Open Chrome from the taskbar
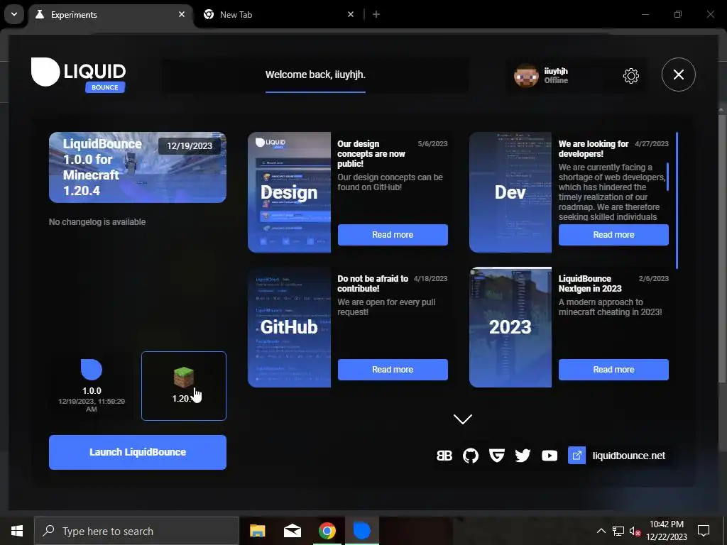 tap(327, 531)
